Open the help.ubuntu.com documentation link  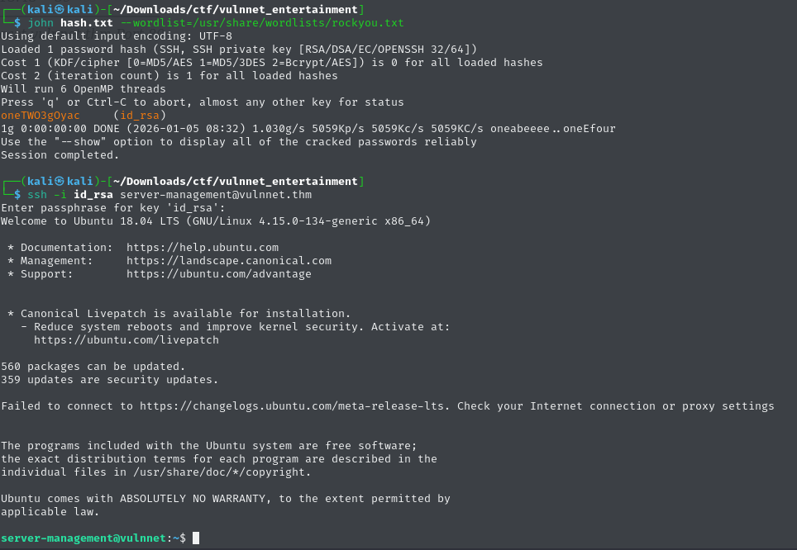click(x=203, y=248)
